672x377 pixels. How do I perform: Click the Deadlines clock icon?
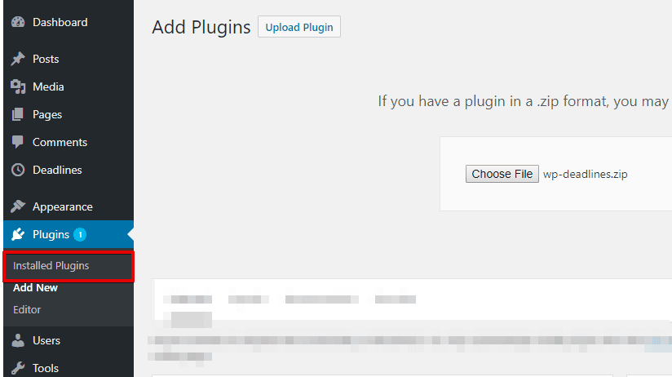[18, 171]
